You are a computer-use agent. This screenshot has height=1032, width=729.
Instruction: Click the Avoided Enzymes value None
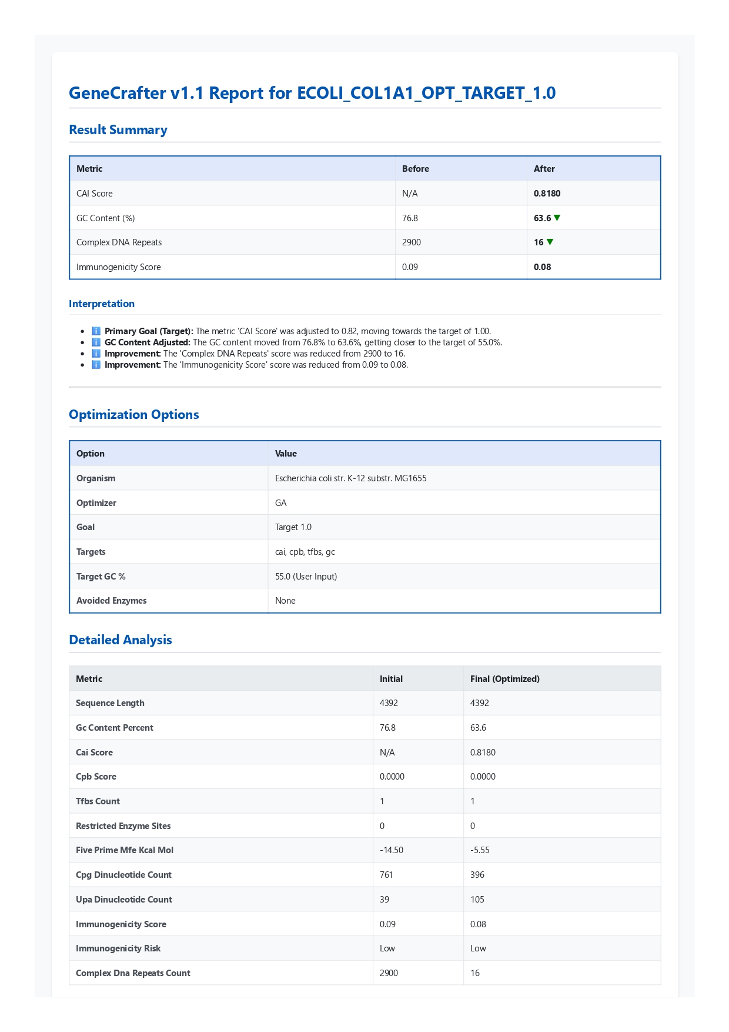click(x=285, y=601)
